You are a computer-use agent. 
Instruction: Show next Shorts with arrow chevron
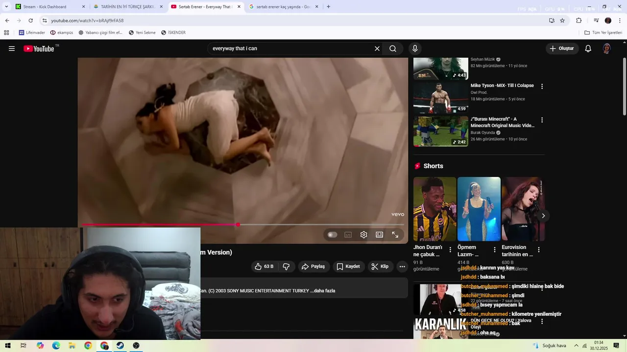[x=543, y=216]
